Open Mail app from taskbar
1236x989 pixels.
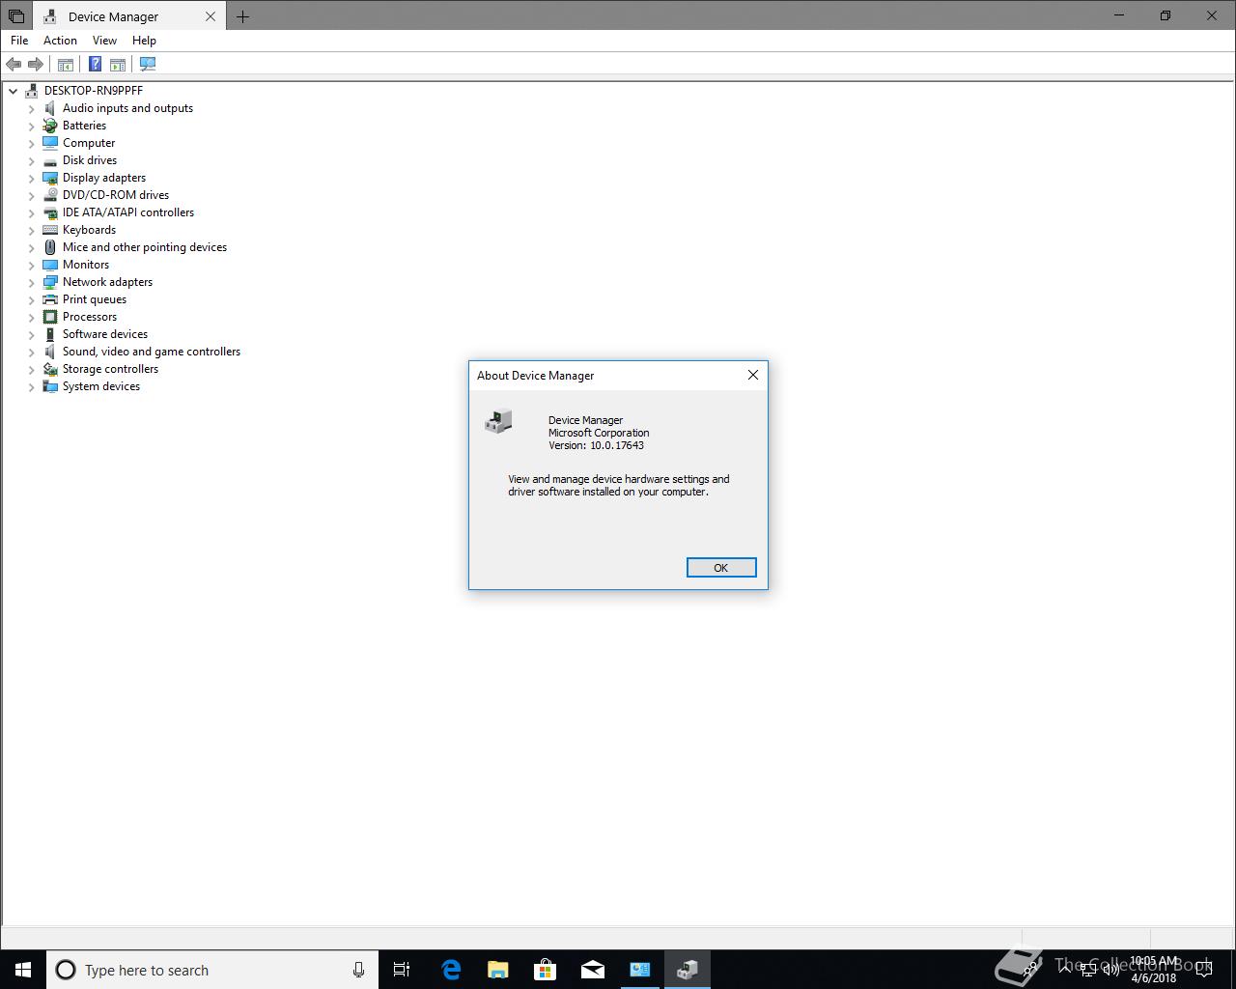pos(593,970)
